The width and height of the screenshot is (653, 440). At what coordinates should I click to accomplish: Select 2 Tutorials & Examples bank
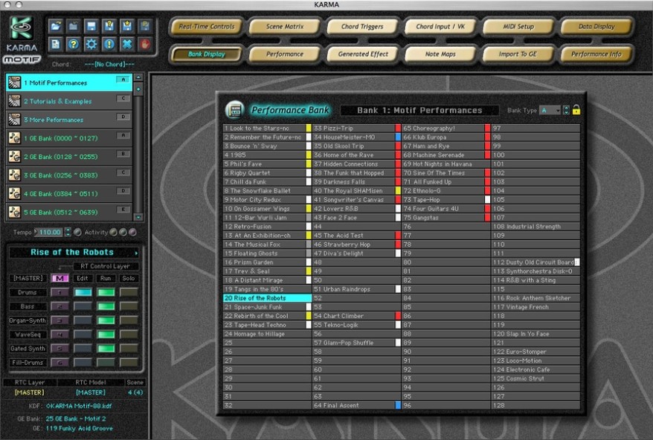point(69,101)
